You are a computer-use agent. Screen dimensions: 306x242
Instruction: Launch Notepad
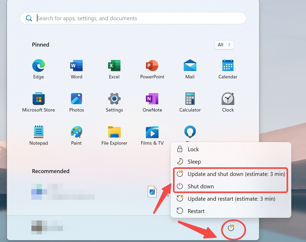click(x=38, y=135)
